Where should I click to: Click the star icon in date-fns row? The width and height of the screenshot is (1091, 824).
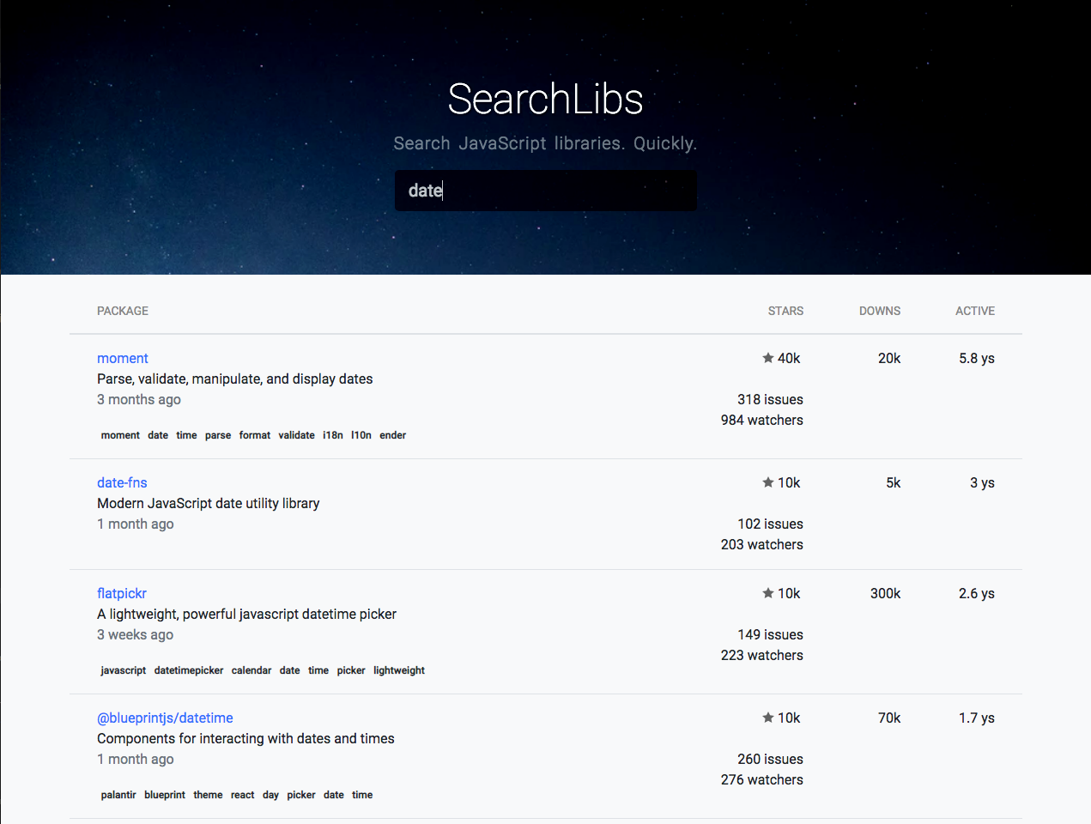click(768, 482)
